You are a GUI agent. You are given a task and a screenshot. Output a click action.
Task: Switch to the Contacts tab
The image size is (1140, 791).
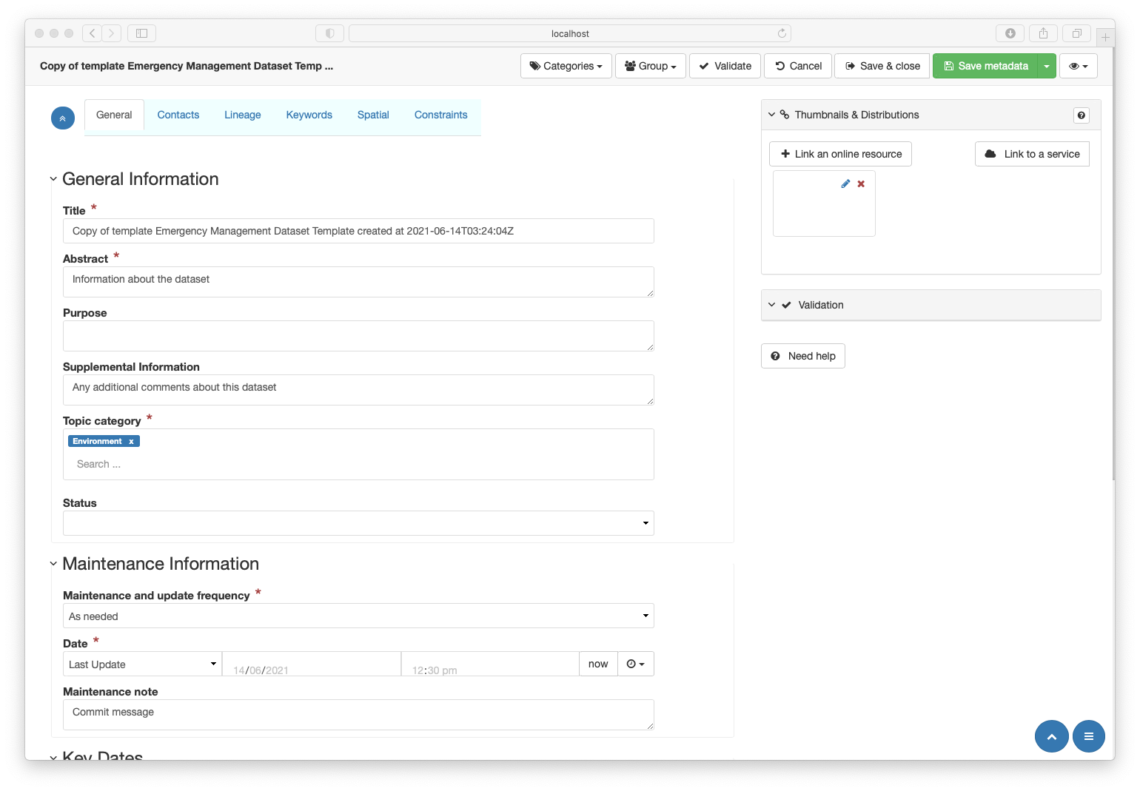pyautogui.click(x=178, y=115)
